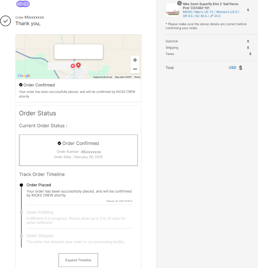Click Expand Timeline button

coord(78,260)
